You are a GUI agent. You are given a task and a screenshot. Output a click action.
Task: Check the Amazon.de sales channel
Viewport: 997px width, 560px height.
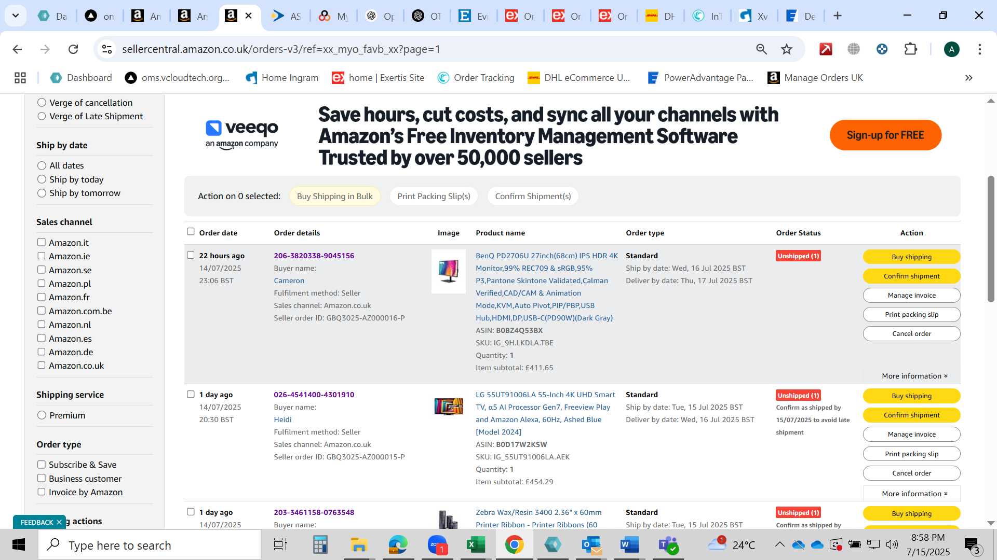[x=42, y=352]
